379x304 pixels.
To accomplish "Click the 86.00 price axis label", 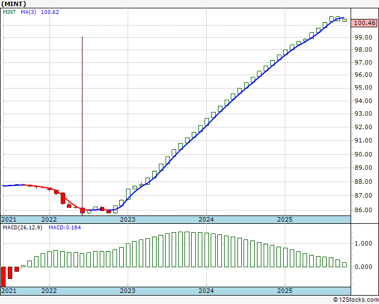I will [x=363, y=210].
